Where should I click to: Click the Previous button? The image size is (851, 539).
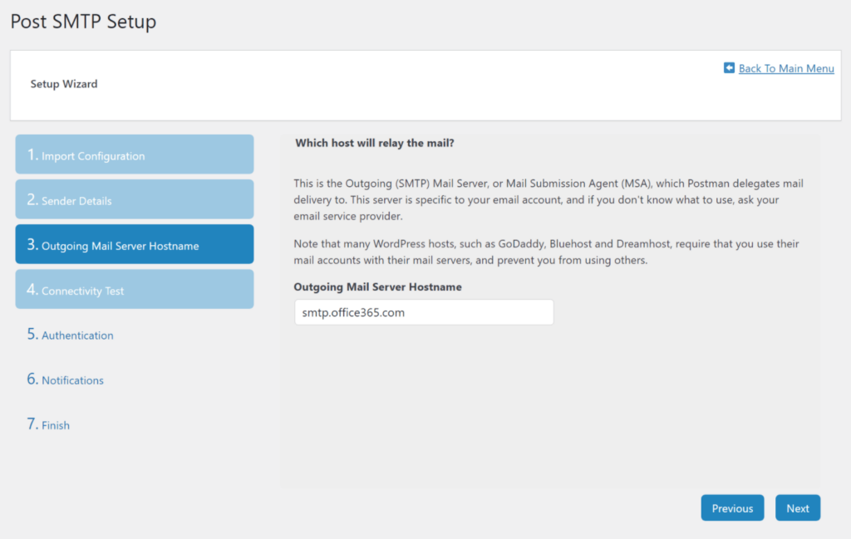(732, 507)
